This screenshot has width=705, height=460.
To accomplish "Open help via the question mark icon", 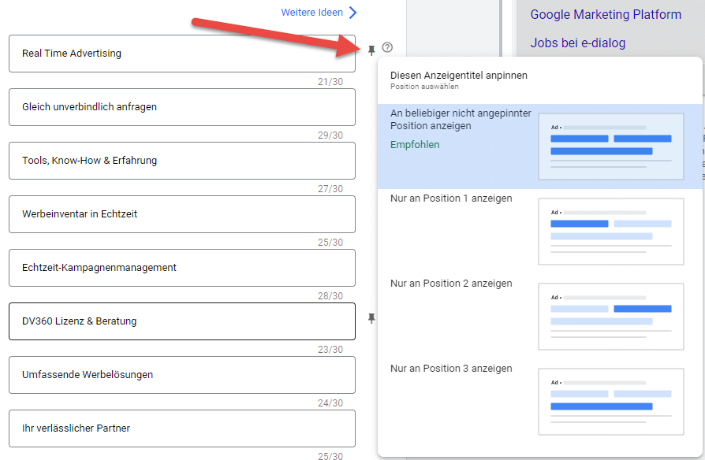I will (x=387, y=47).
